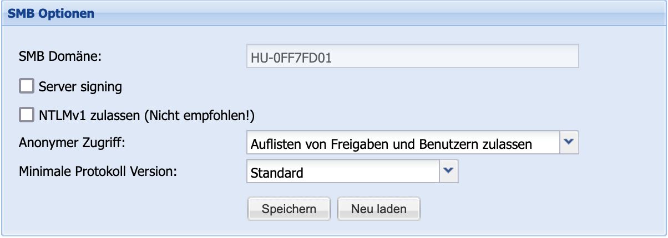Image resolution: width=668 pixels, height=238 pixels.
Task: Click the 'Standard' protocol version combo field
Action: (x=342, y=172)
